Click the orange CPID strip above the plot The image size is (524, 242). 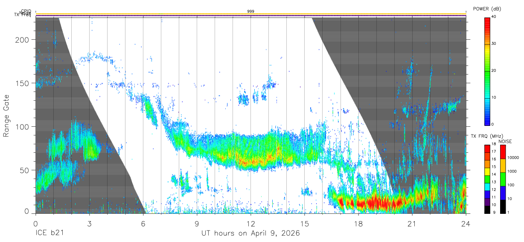pyautogui.click(x=250, y=14)
